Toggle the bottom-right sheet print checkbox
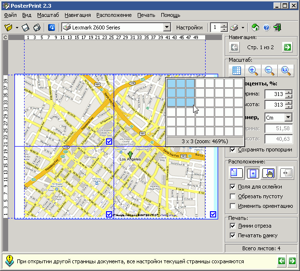Screen dimensions: 300x271 (213, 214)
